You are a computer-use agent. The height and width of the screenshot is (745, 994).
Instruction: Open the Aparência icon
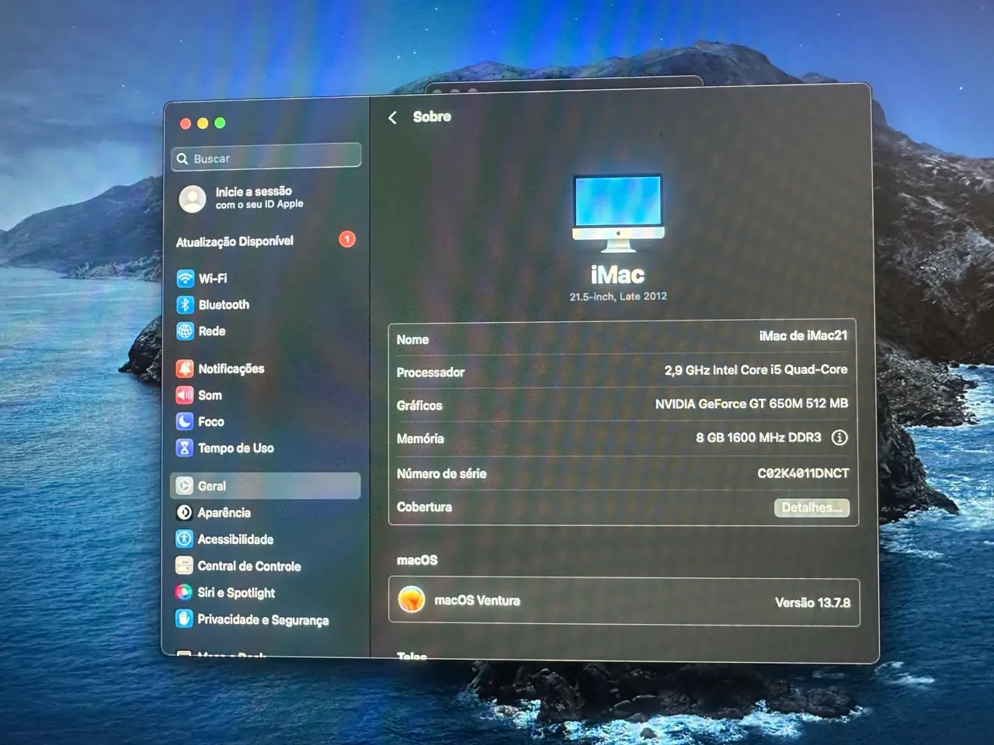(x=185, y=512)
